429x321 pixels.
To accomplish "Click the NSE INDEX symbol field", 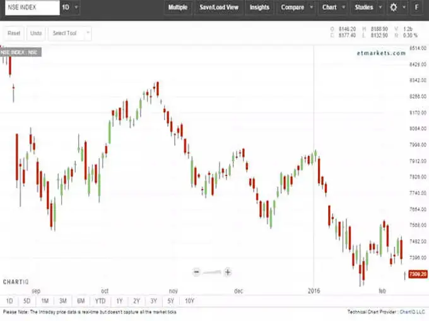I will 28,8.
